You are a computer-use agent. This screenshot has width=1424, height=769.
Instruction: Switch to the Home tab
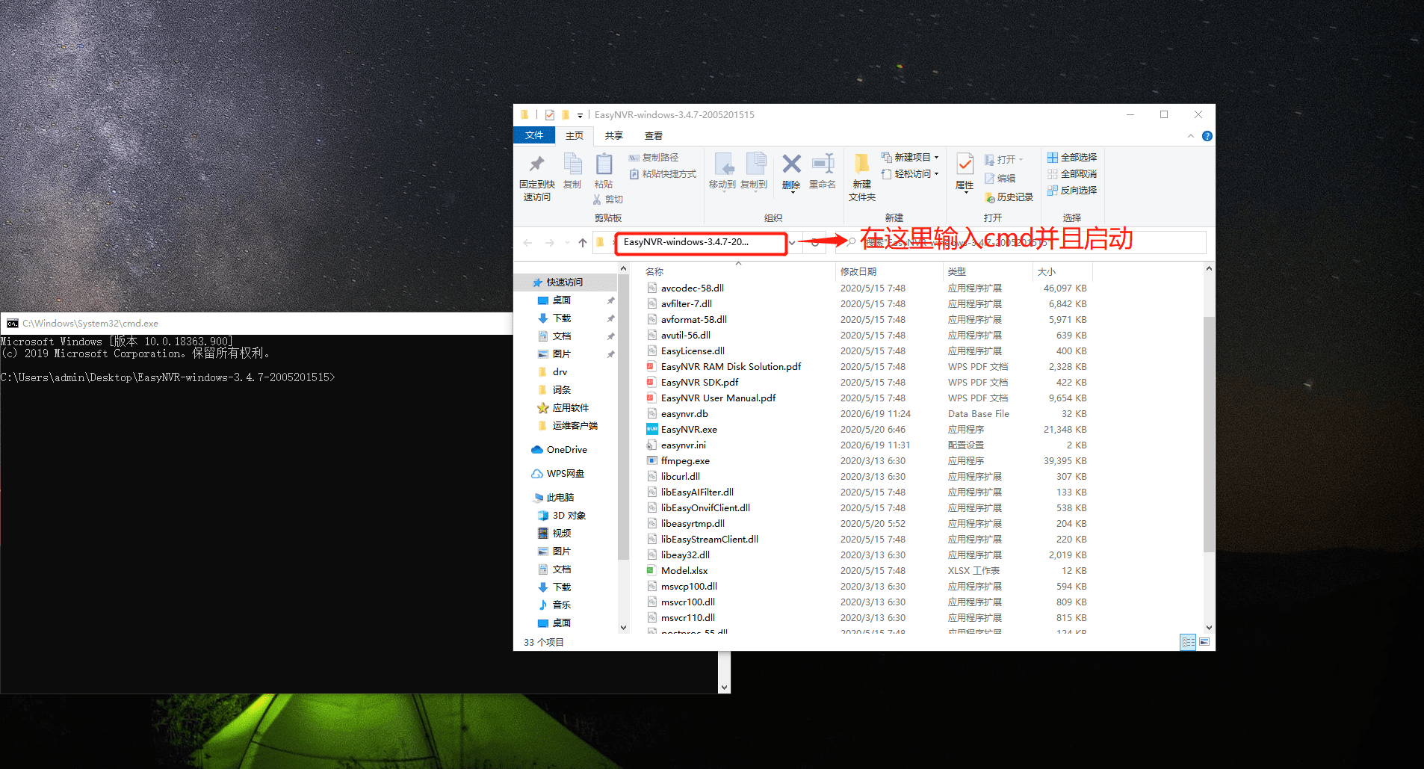tap(575, 136)
